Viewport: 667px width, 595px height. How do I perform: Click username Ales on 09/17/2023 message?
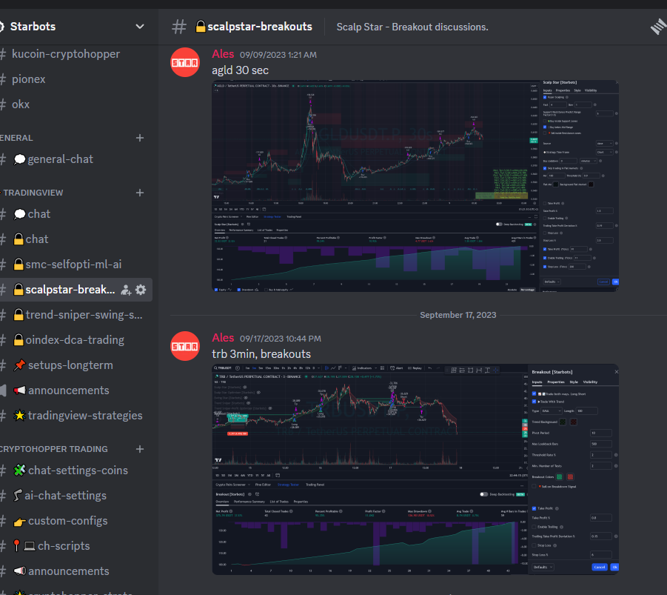pyautogui.click(x=223, y=338)
